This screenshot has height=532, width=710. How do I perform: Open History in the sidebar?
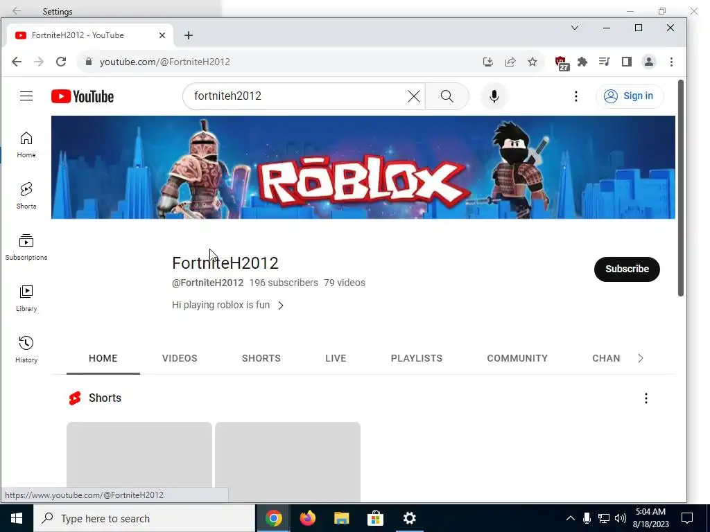26,349
